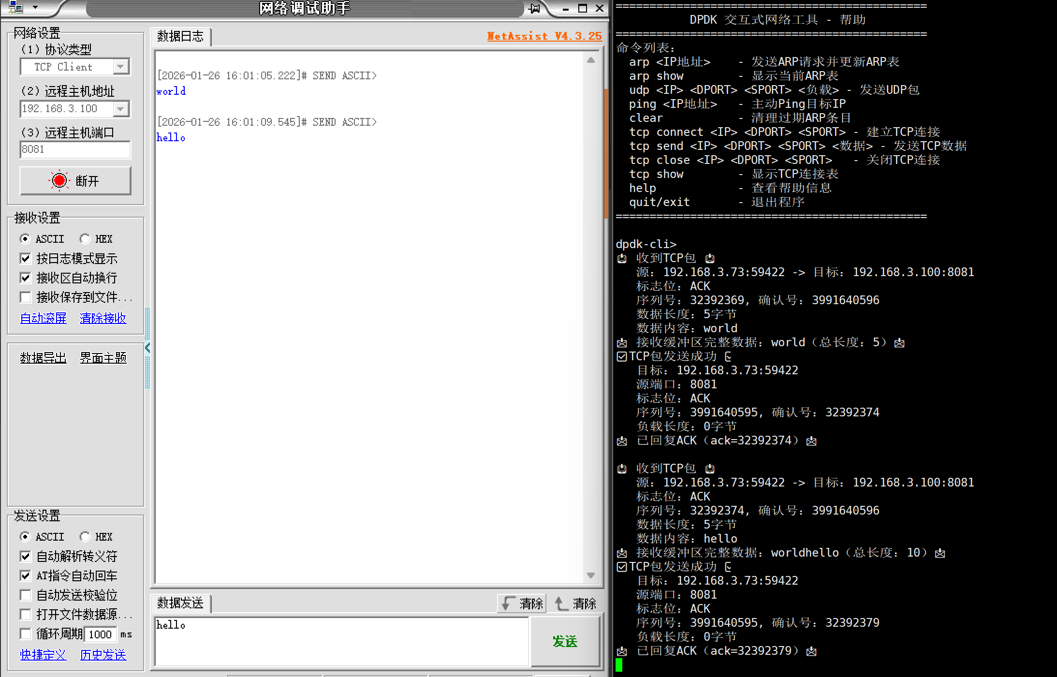Click scroll up arrow in data log
Screen dimensions: 1057x677
pyautogui.click(x=591, y=60)
